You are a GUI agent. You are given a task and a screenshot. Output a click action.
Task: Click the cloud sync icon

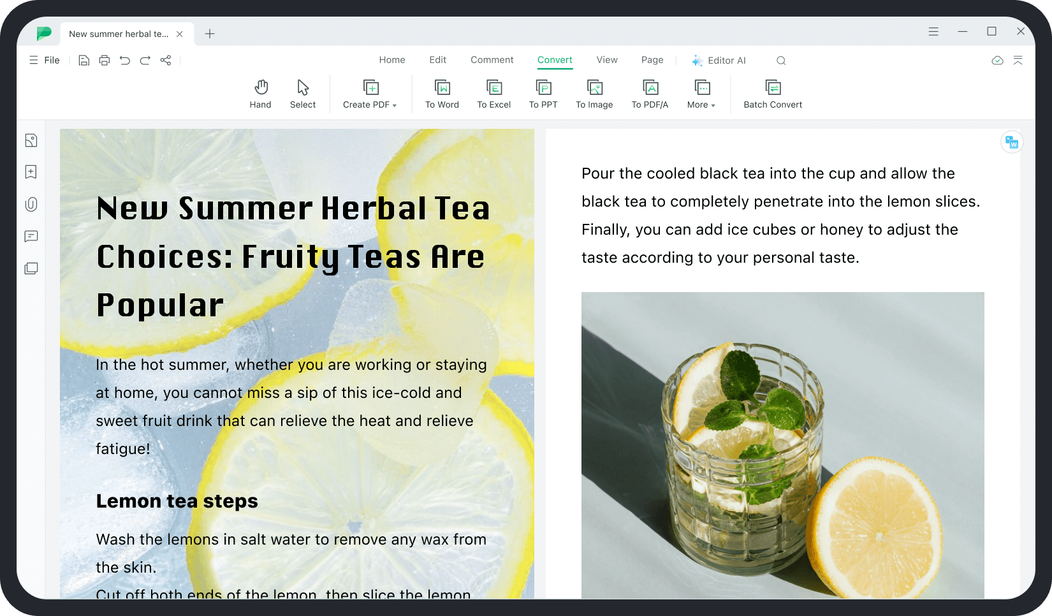[998, 61]
